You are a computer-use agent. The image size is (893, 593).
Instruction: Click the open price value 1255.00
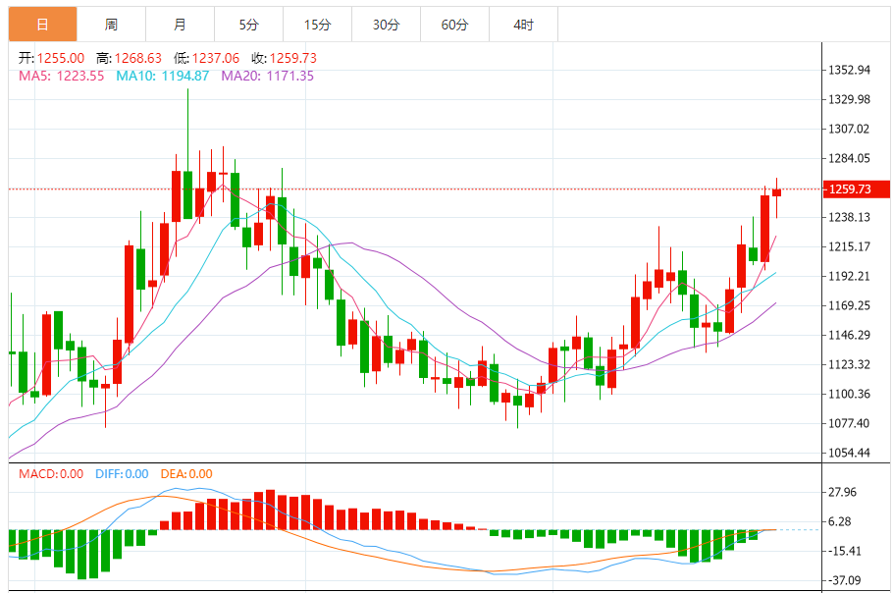pyautogui.click(x=61, y=58)
